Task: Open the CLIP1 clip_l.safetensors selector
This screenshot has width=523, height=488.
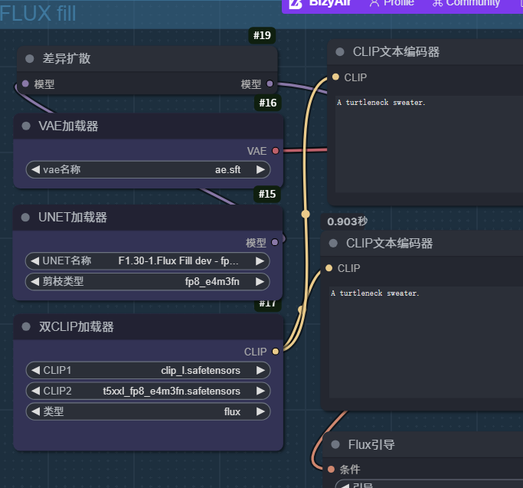Action: pos(148,370)
